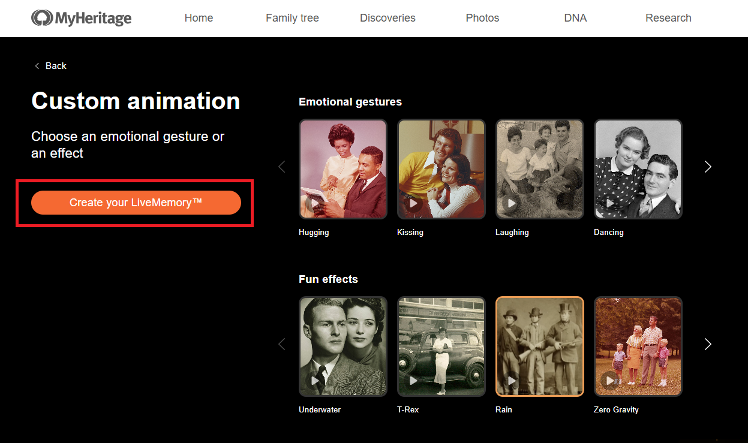Image resolution: width=748 pixels, height=443 pixels.
Task: Show next Emotional gestures with right arrow
Action: 708,167
